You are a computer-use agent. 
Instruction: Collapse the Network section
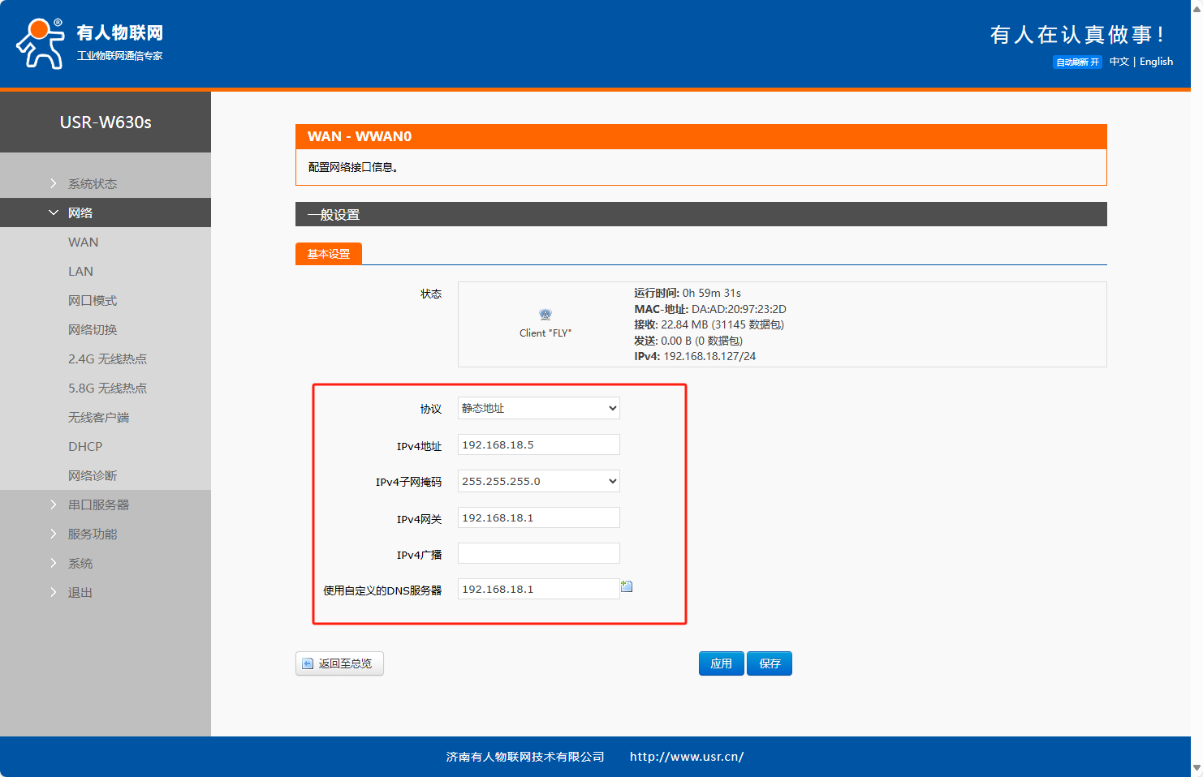tap(80, 213)
